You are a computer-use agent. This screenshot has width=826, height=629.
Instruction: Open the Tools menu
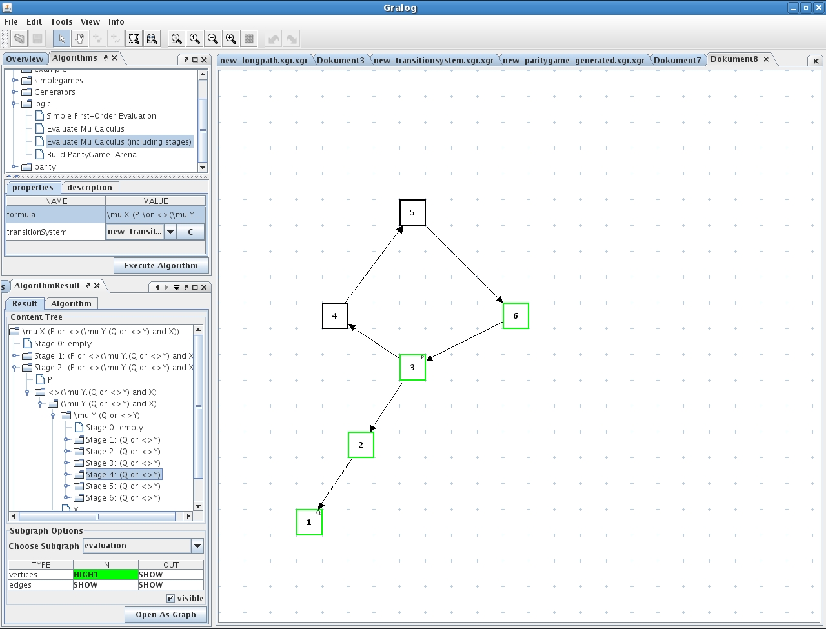click(61, 21)
